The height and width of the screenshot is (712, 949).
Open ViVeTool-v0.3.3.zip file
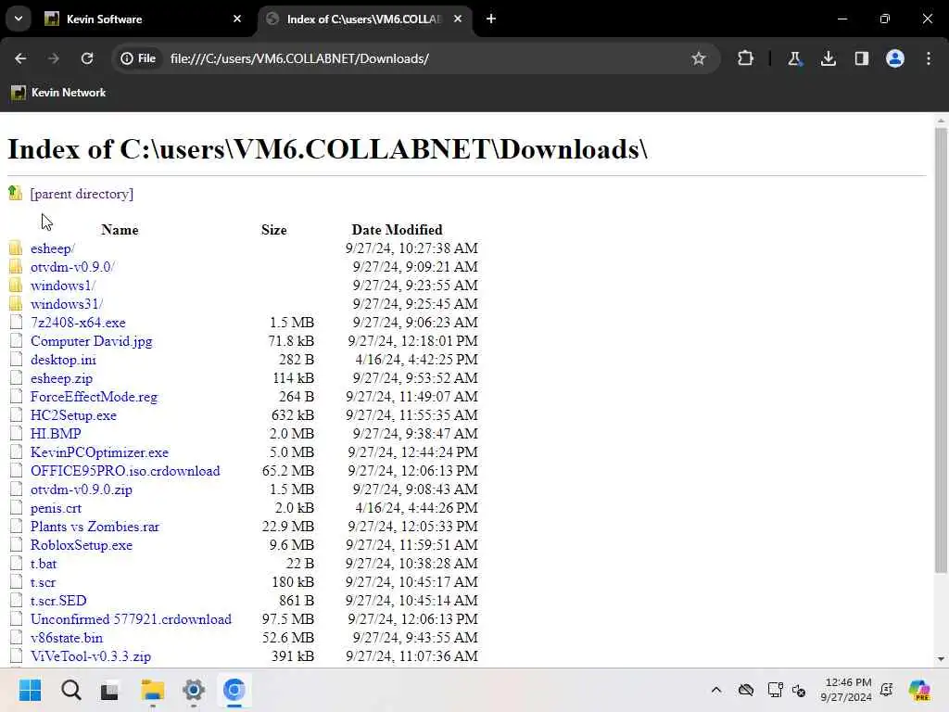click(91, 656)
